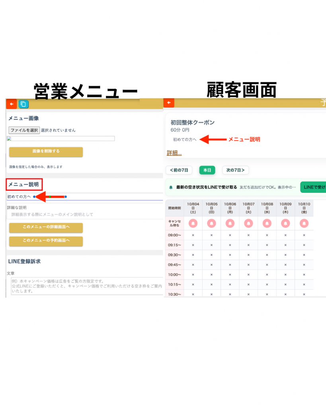The image size is (326, 408).
Task: Click the waitlist bell under 10月10日
Action: tap(304, 223)
